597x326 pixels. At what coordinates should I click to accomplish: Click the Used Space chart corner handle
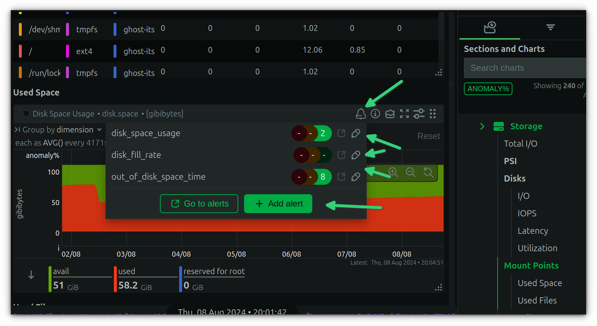[439, 288]
